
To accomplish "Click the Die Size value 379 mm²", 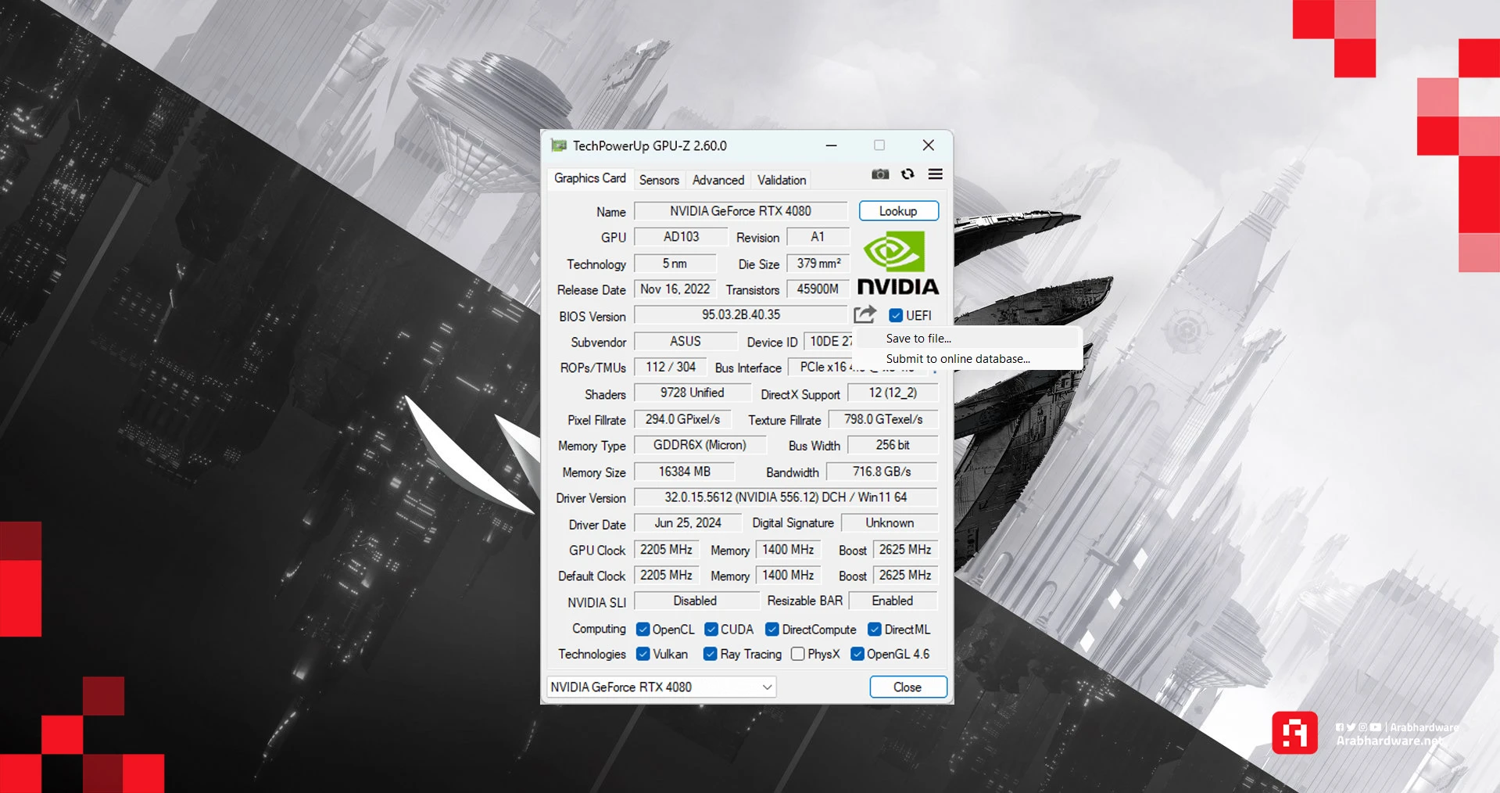I will pyautogui.click(x=818, y=264).
